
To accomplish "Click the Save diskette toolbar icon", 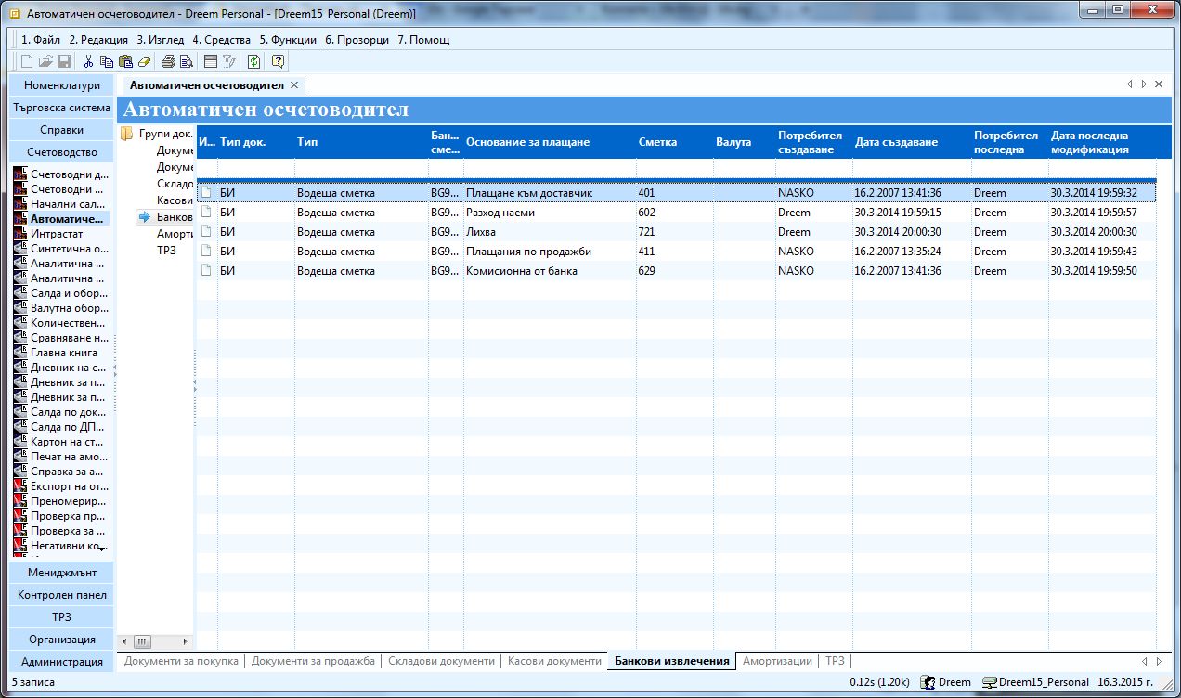I will (x=64, y=61).
